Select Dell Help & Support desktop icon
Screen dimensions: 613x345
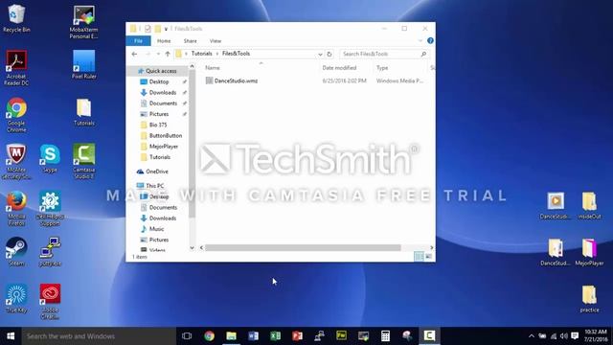point(50,209)
